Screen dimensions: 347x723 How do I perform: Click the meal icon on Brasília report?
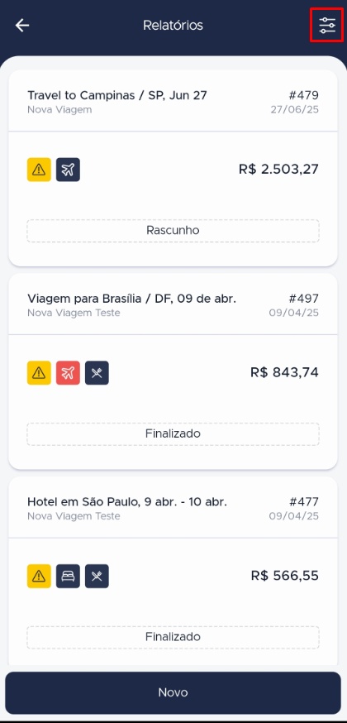[x=97, y=373]
